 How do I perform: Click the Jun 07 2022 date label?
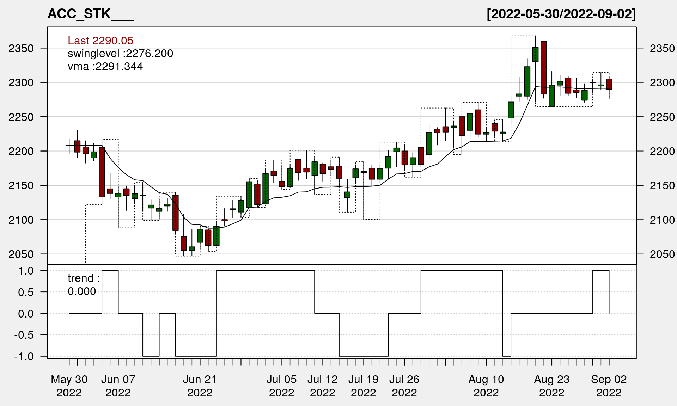(118, 386)
